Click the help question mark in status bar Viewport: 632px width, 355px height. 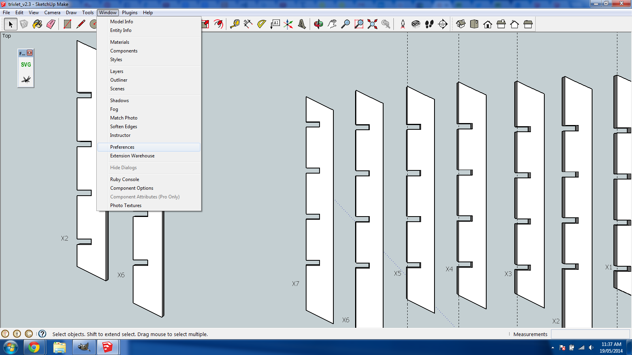(42, 334)
